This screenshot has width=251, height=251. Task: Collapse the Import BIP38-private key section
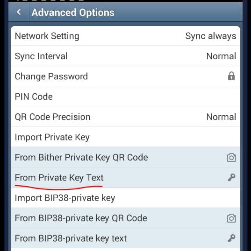(x=125, y=198)
